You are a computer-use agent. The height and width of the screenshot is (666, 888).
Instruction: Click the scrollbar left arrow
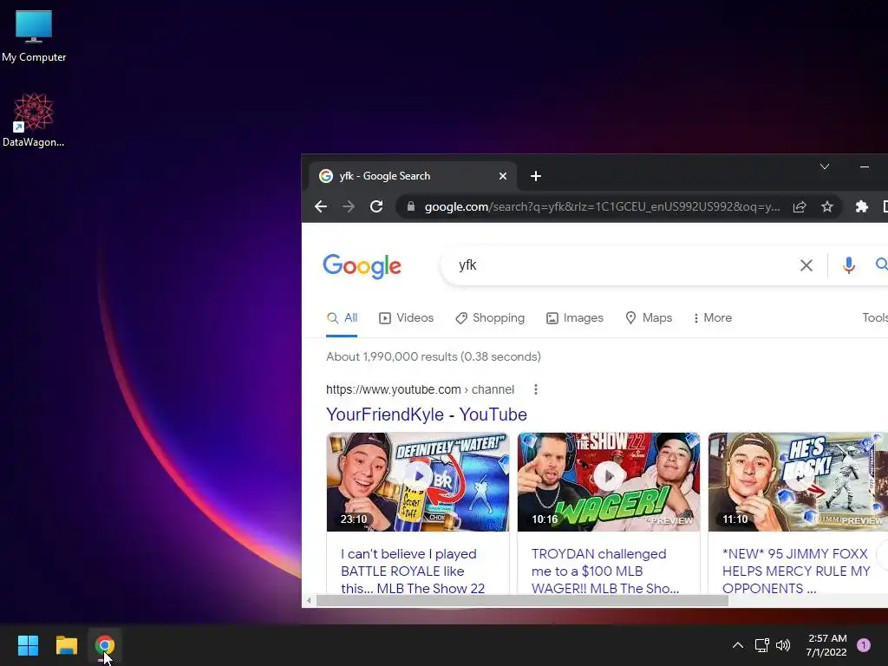(309, 600)
